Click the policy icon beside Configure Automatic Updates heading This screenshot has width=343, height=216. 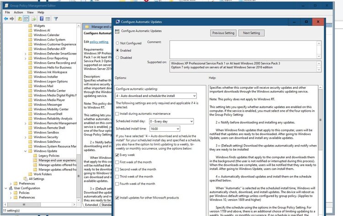pos(117,31)
